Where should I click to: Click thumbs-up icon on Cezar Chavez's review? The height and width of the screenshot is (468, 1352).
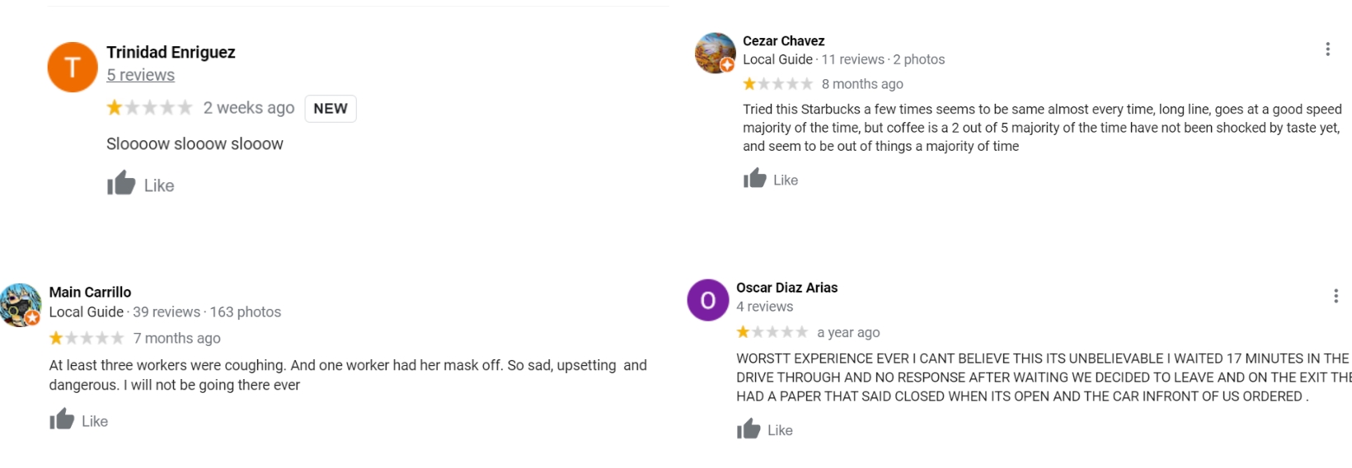tap(754, 179)
